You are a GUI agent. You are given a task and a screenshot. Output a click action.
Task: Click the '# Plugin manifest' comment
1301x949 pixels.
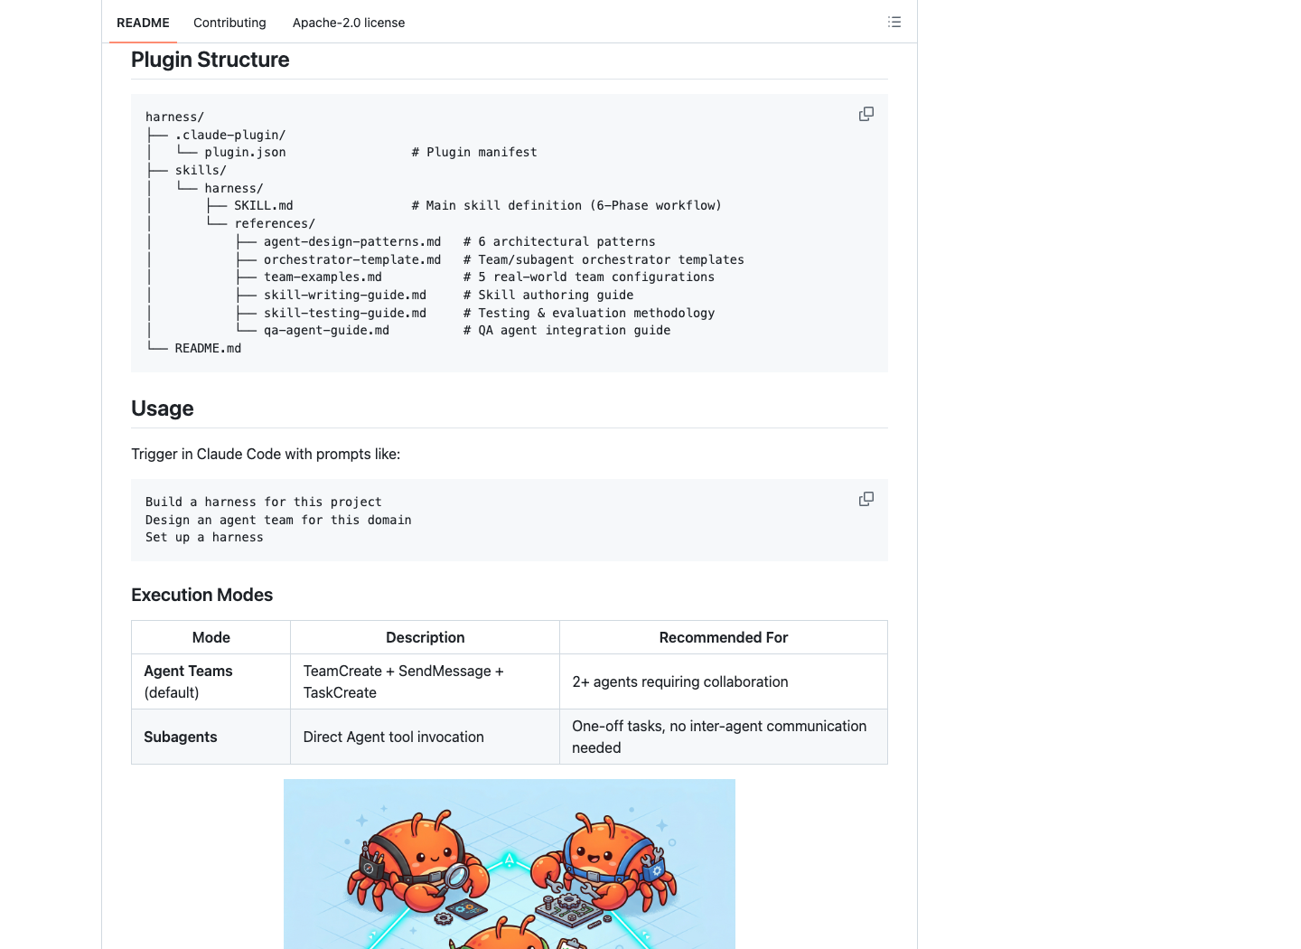474,152
